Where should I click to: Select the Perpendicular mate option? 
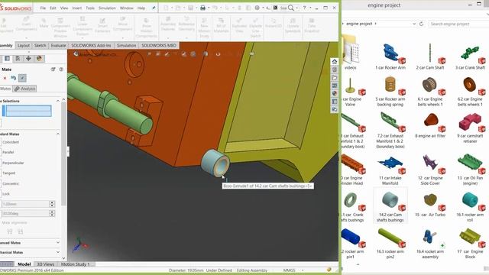pyautogui.click(x=13, y=163)
